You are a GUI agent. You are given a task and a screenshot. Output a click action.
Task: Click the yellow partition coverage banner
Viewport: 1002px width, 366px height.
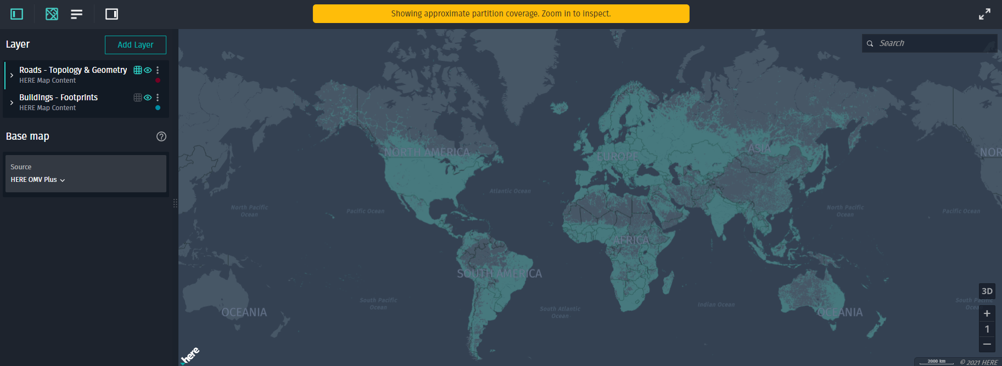pyautogui.click(x=501, y=14)
